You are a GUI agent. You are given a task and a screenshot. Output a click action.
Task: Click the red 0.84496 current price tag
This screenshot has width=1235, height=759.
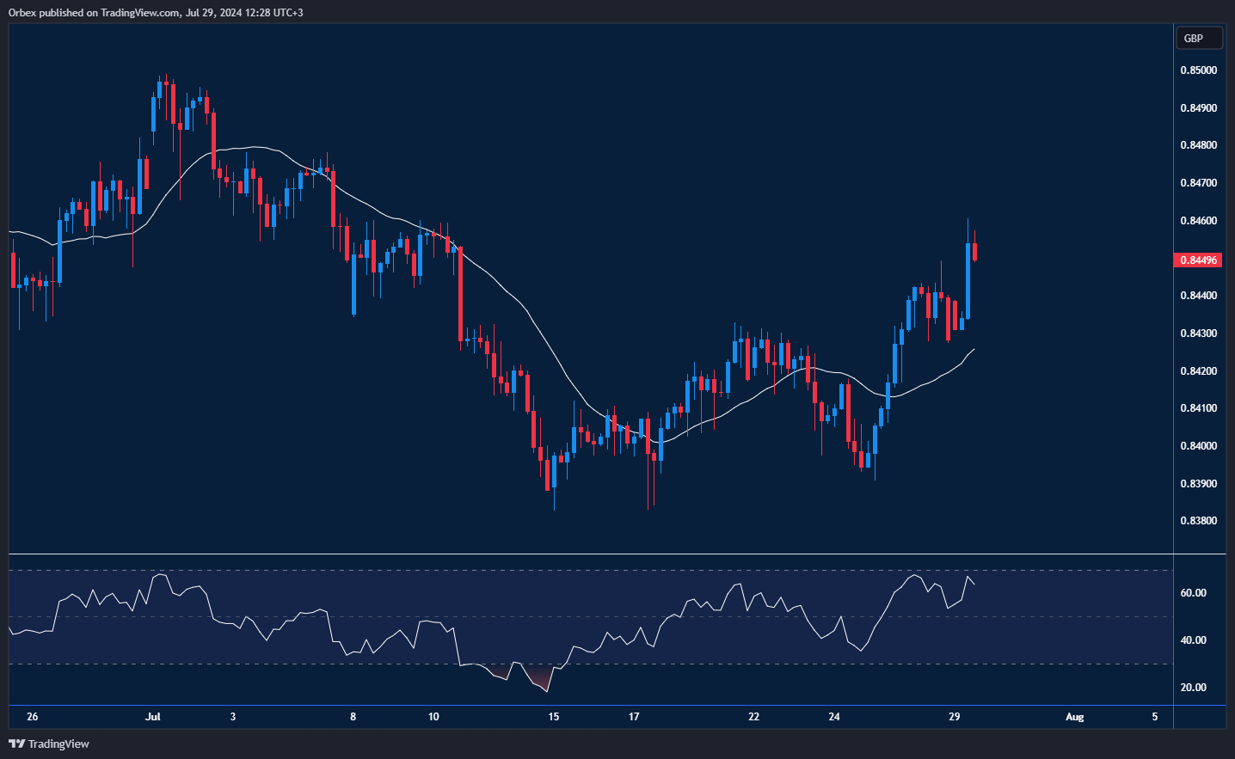(x=1198, y=260)
